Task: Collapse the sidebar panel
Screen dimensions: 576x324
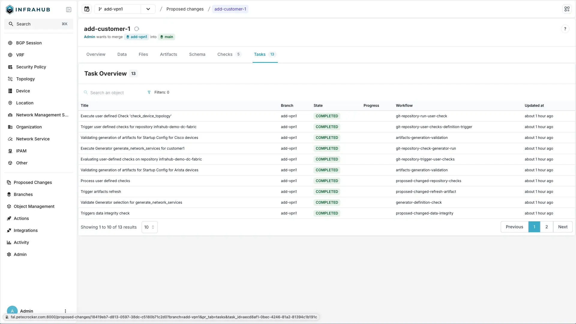Action: coord(69,10)
